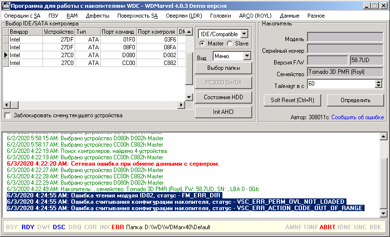Increase the Таймаут value with up arrow

tap(378, 82)
